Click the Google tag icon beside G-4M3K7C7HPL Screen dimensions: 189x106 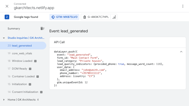coord(85,17)
